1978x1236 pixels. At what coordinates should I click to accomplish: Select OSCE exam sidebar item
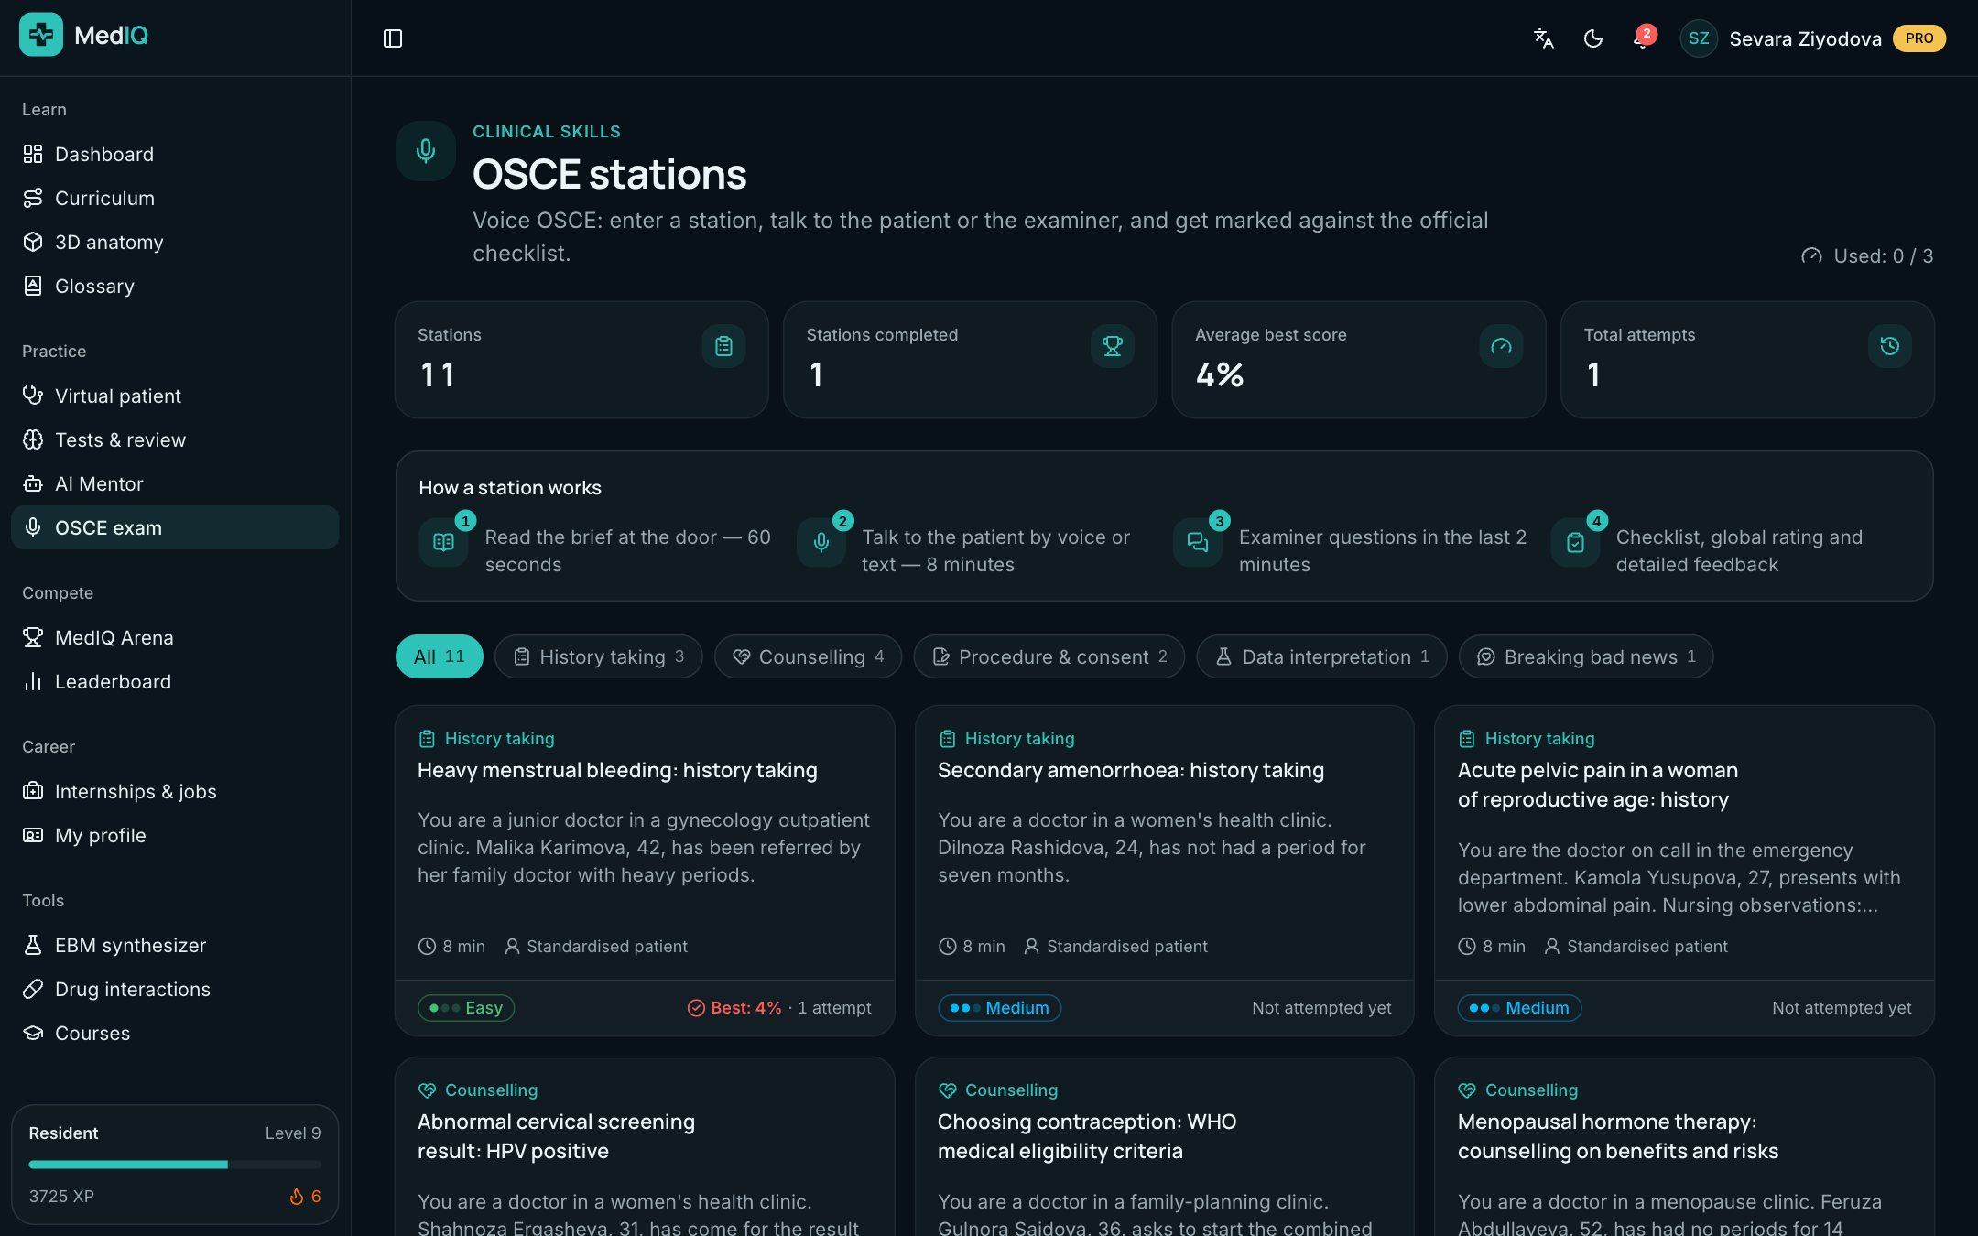pos(175,527)
